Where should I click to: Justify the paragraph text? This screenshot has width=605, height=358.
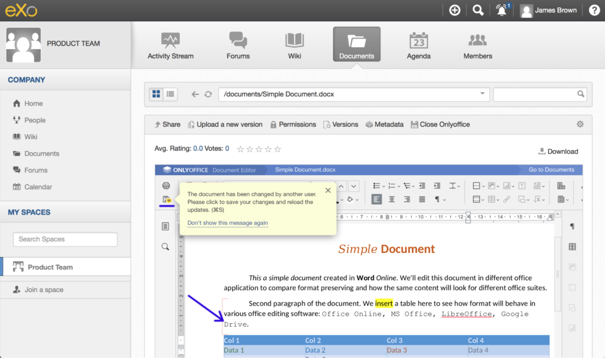pyautogui.click(x=422, y=199)
